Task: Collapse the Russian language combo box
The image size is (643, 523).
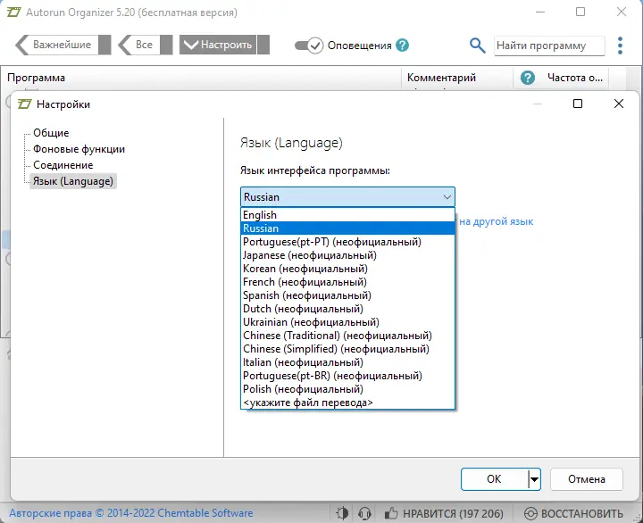Action: coord(347,197)
